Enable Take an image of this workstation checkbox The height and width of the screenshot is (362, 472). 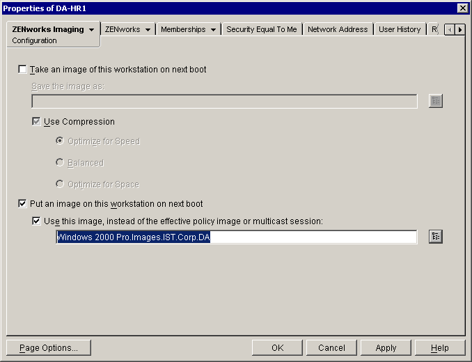pos(22,69)
